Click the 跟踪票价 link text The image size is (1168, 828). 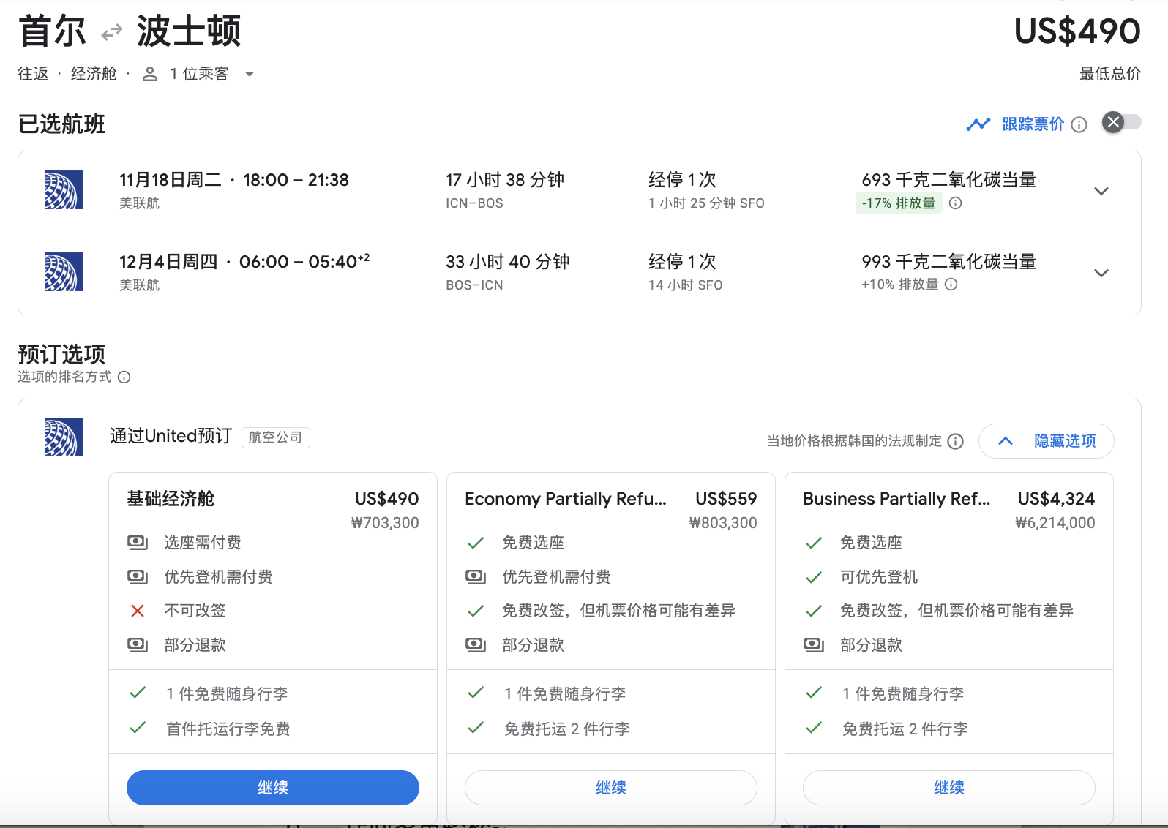point(1033,125)
